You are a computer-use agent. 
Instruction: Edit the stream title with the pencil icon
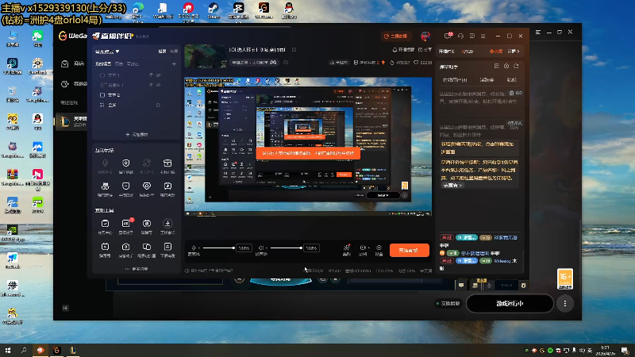[x=294, y=50]
